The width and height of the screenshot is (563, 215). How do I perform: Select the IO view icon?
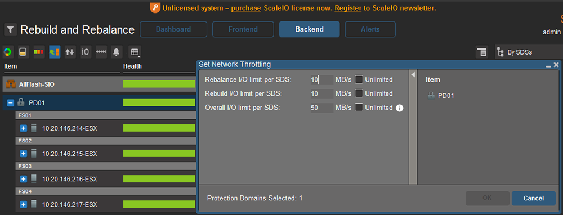pos(86,52)
